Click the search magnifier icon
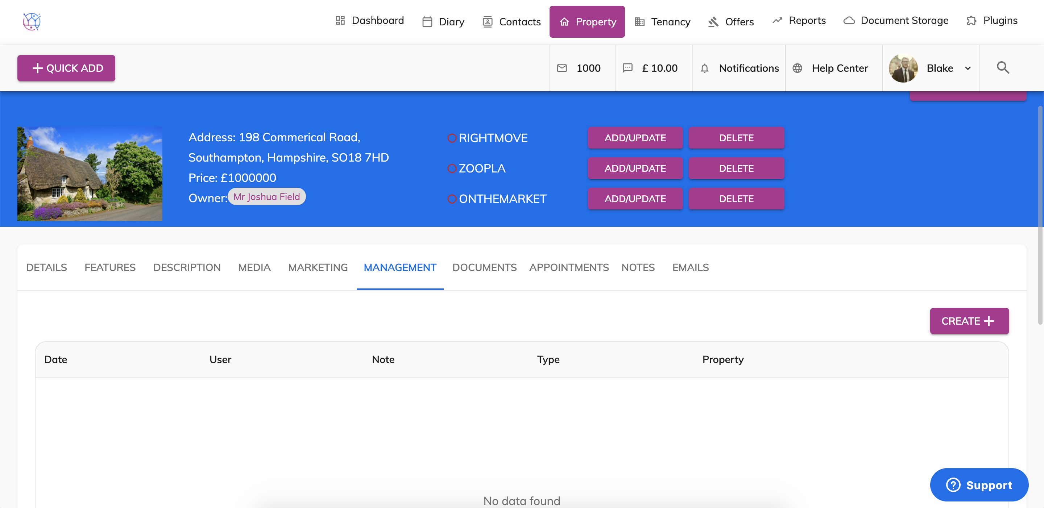The width and height of the screenshot is (1044, 508). [1002, 68]
